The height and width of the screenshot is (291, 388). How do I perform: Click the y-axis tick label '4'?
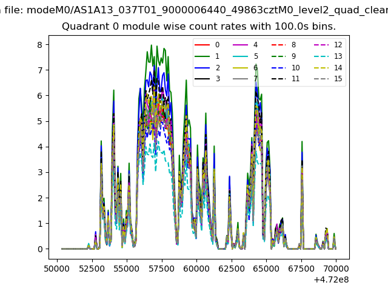coord(40,147)
